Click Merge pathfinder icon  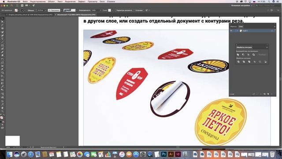[x=249, y=62]
